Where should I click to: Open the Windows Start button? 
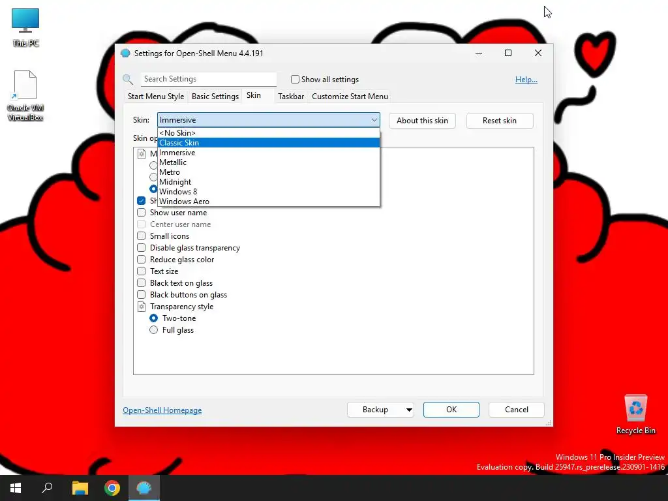click(16, 488)
